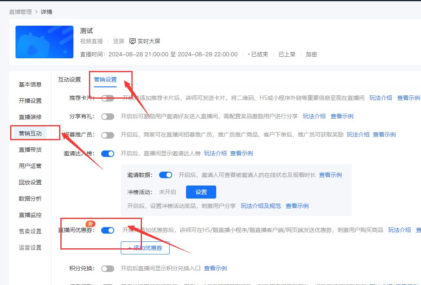
Task: Open 查看示例 link beside 邀请数据
Action: (330, 175)
